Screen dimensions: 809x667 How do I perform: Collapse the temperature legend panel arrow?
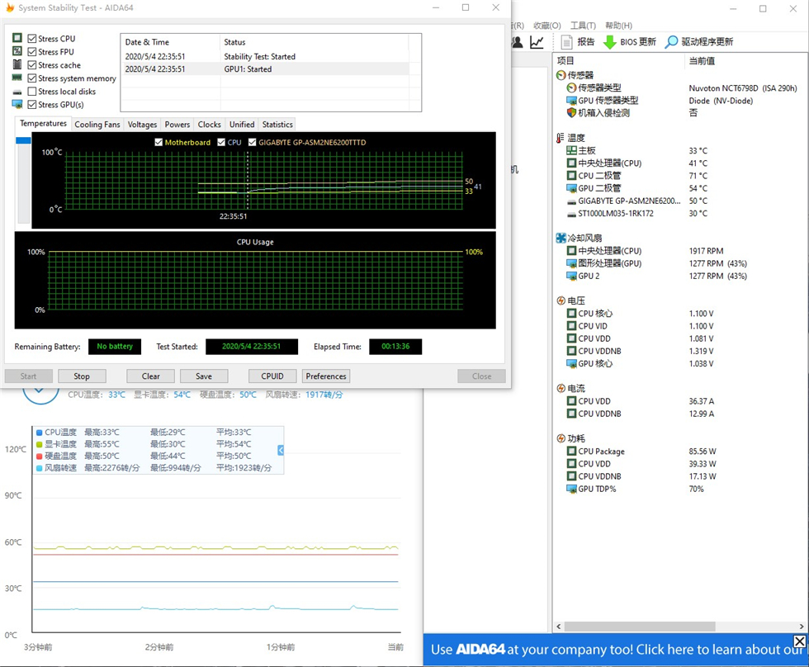pos(281,450)
